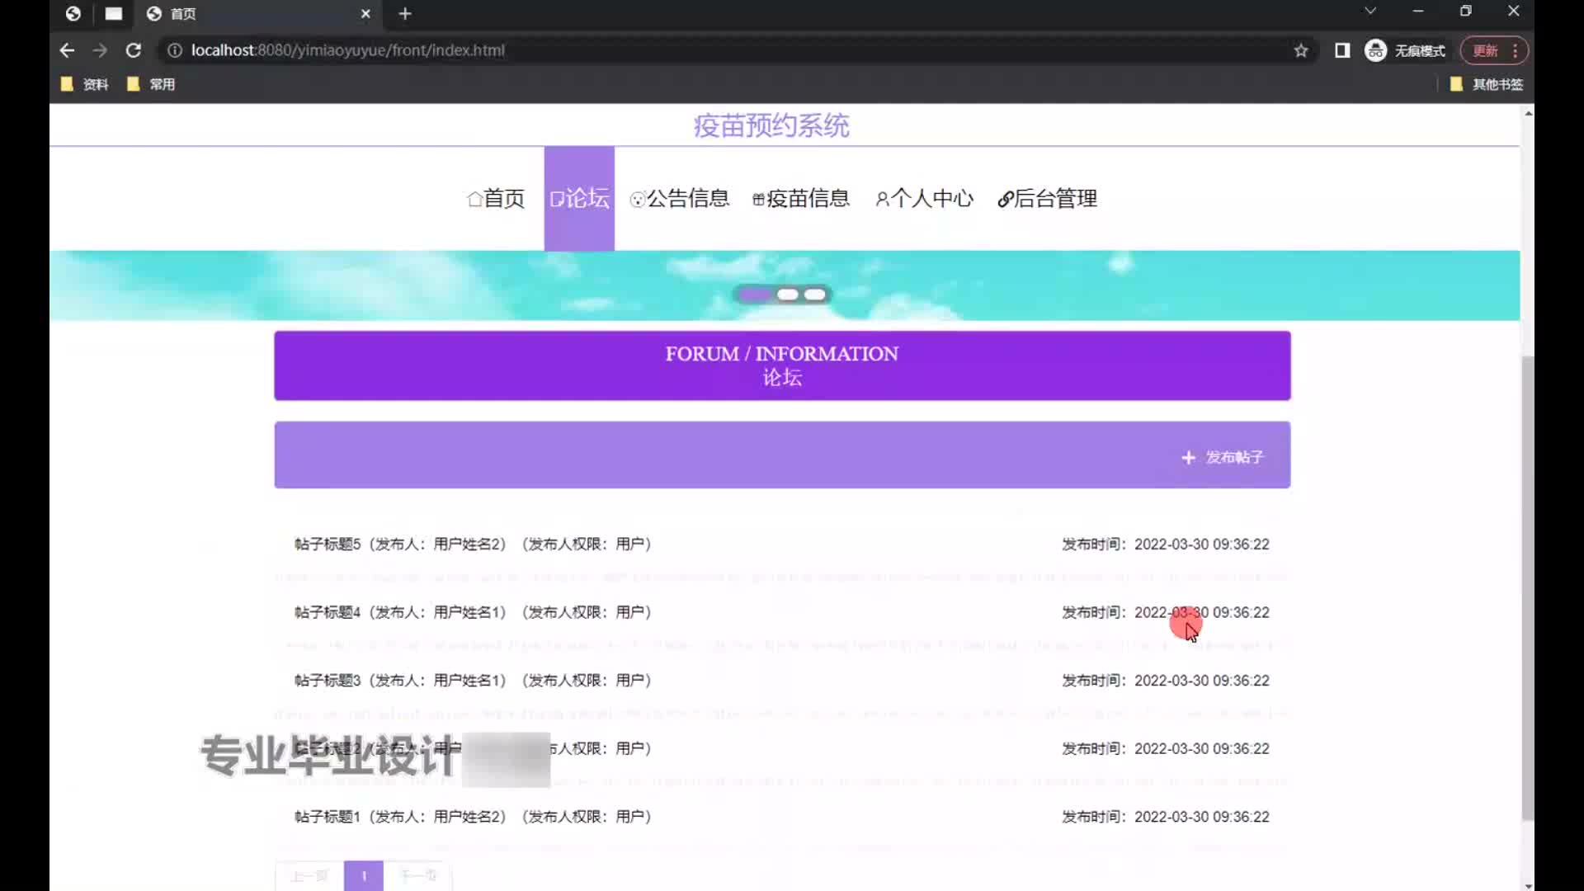This screenshot has height=891, width=1584.
Task: Reload the page with refresh icon
Action: tap(133, 50)
